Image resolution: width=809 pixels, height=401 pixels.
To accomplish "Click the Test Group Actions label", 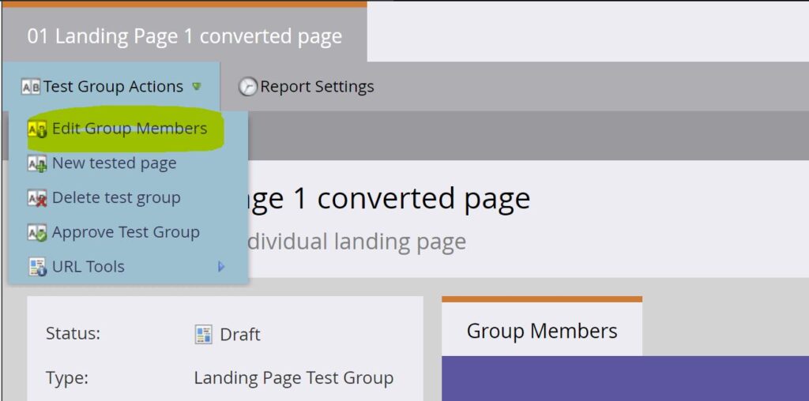I will coord(113,87).
